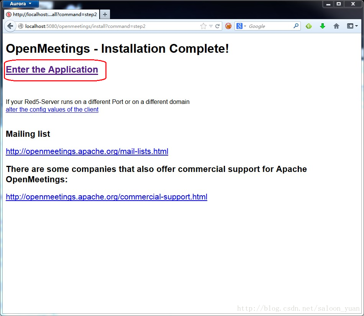Click the commercial support companies heading
364x316 pixels.
(x=156, y=174)
